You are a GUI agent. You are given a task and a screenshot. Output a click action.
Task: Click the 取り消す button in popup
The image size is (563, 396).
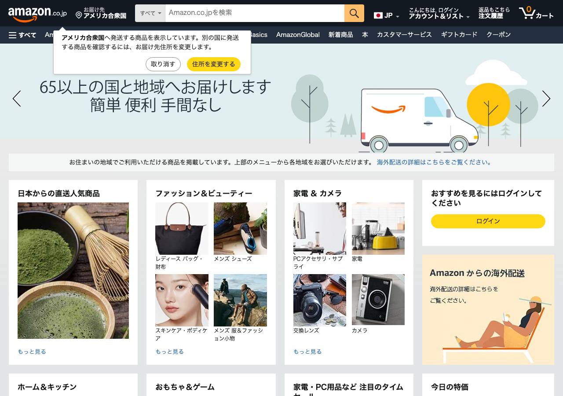[163, 64]
